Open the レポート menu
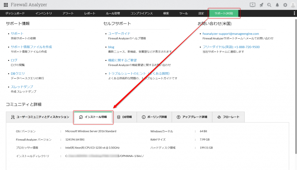The height and width of the screenshot is (170, 297). pyautogui.click(x=90, y=13)
